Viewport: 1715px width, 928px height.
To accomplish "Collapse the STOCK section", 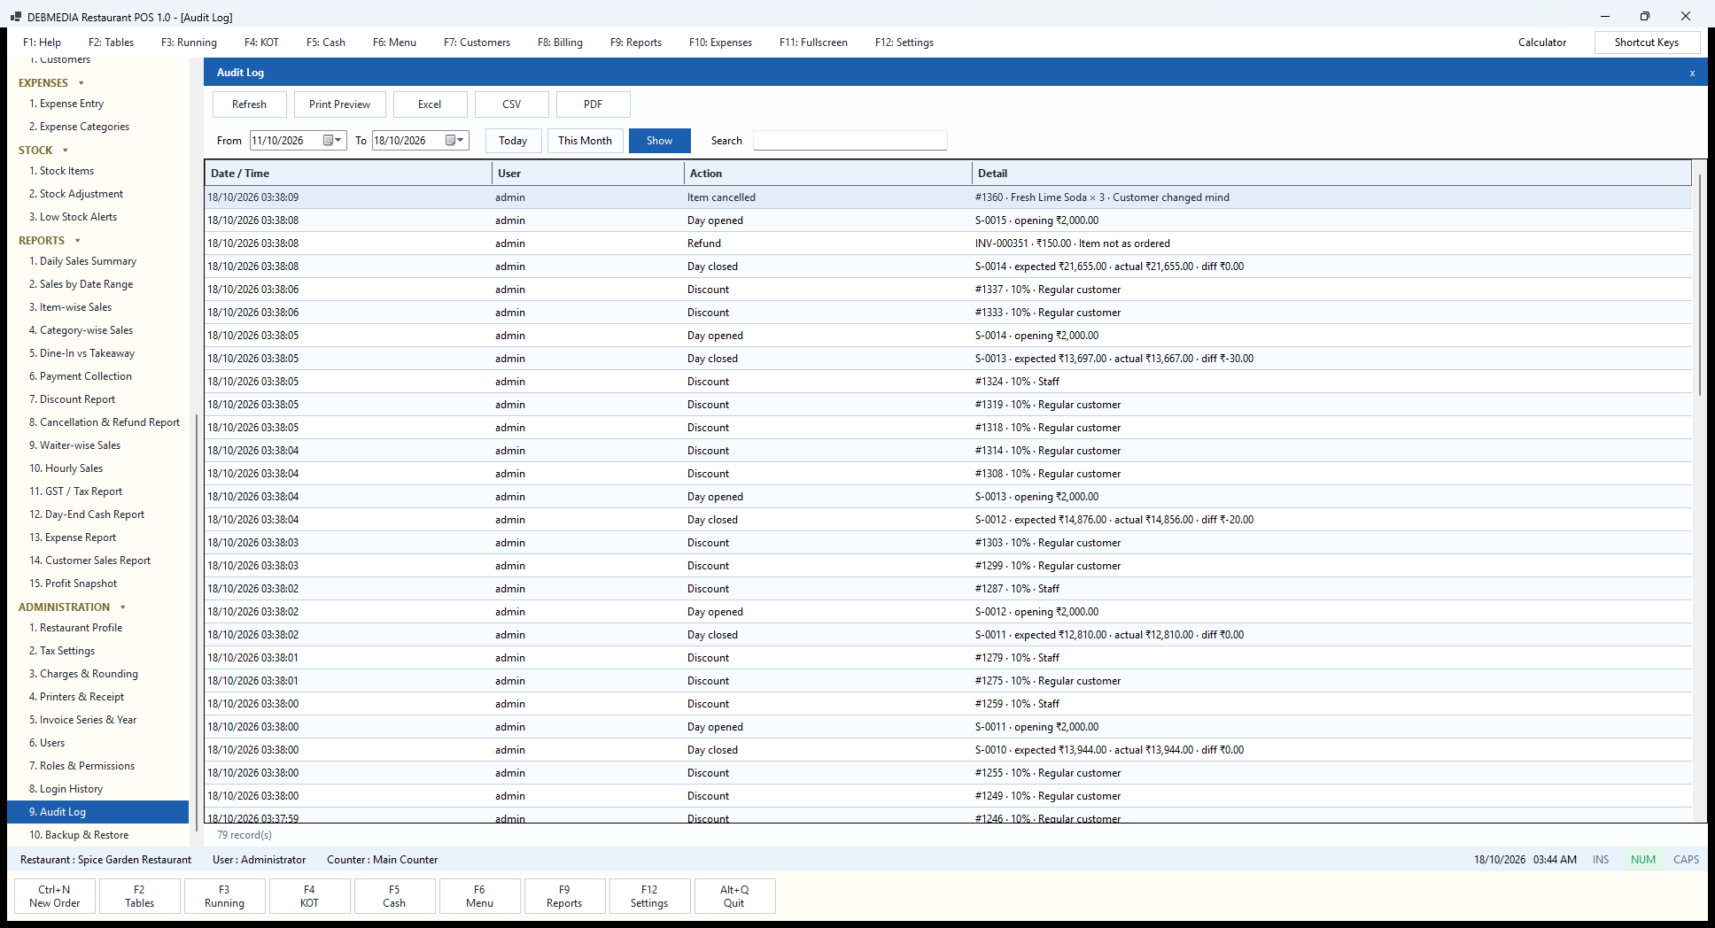I will (65, 151).
